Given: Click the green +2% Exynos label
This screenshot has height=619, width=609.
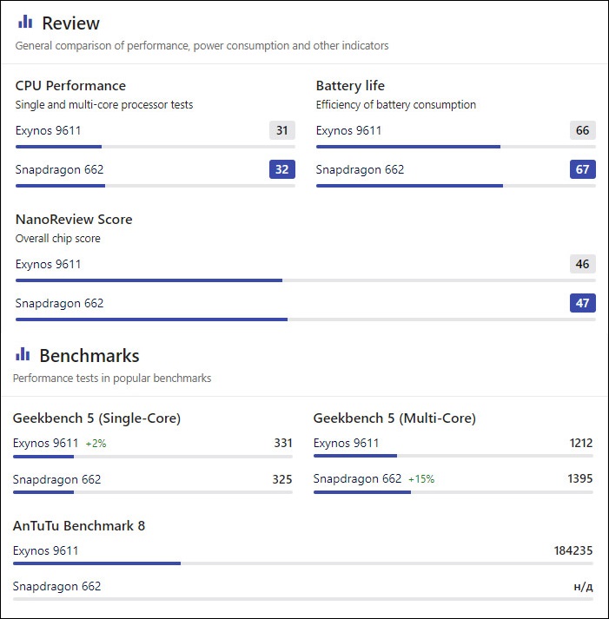Looking at the screenshot, I should coord(96,444).
